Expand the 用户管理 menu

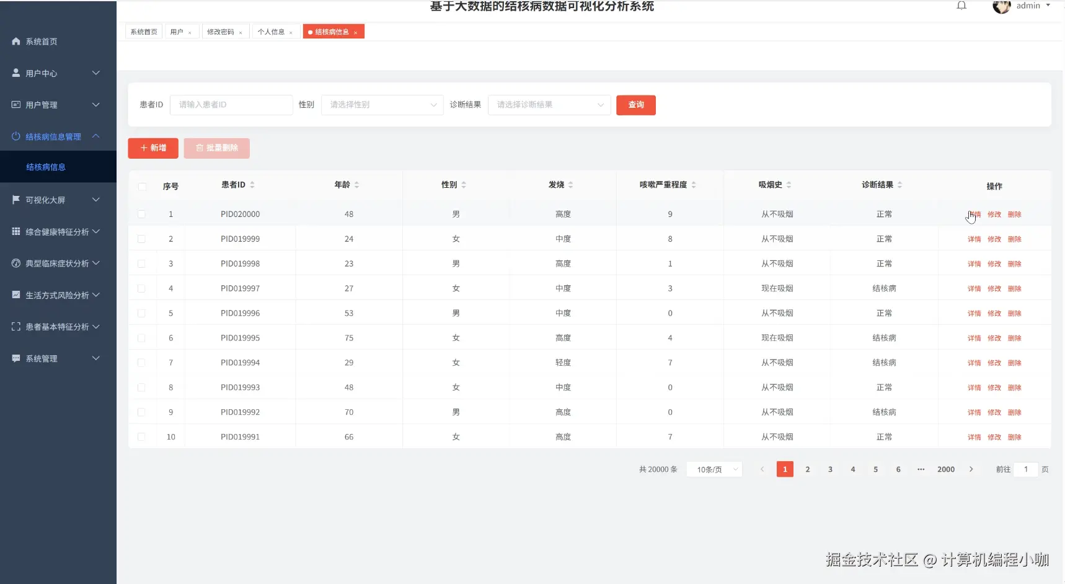point(96,104)
